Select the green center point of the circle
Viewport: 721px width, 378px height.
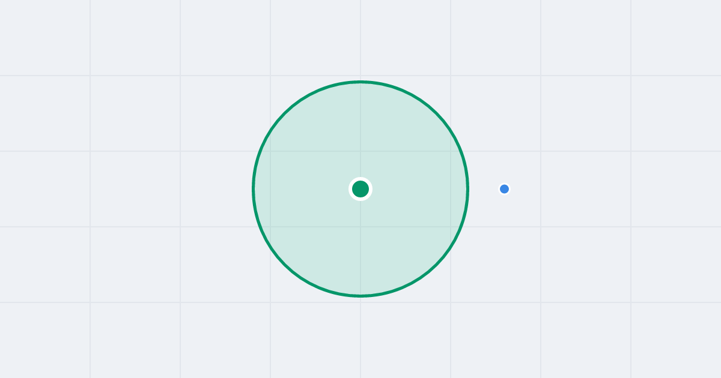pos(360,189)
